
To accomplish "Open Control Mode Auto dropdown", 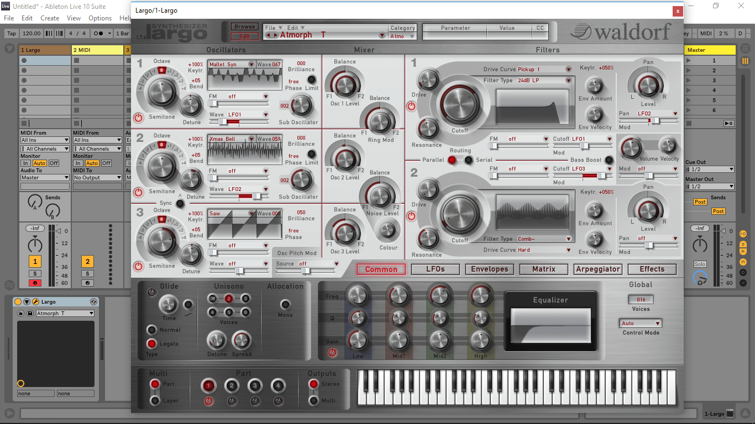I will 641,324.
